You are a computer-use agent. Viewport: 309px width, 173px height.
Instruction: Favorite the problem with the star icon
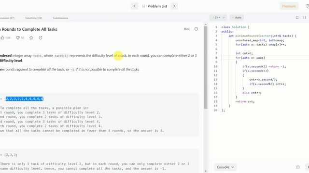(x=31, y=37)
